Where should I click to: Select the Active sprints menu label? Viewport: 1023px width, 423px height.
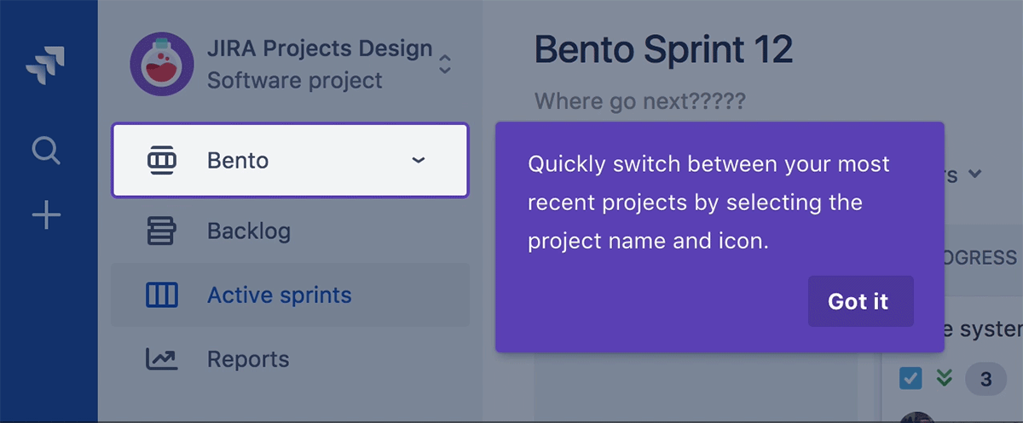point(279,295)
